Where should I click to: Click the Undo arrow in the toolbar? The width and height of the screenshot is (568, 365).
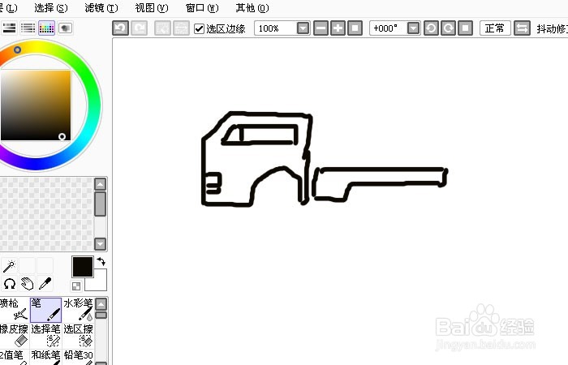(x=121, y=28)
